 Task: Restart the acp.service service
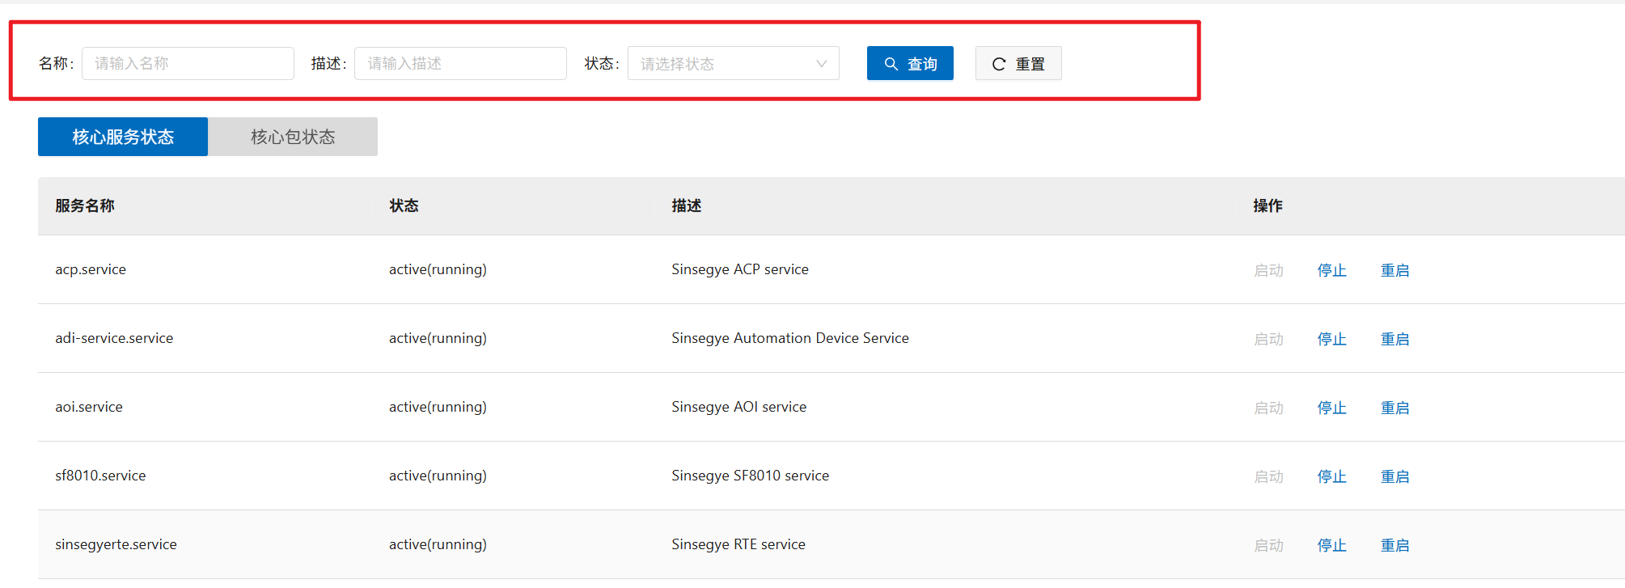[1394, 270]
